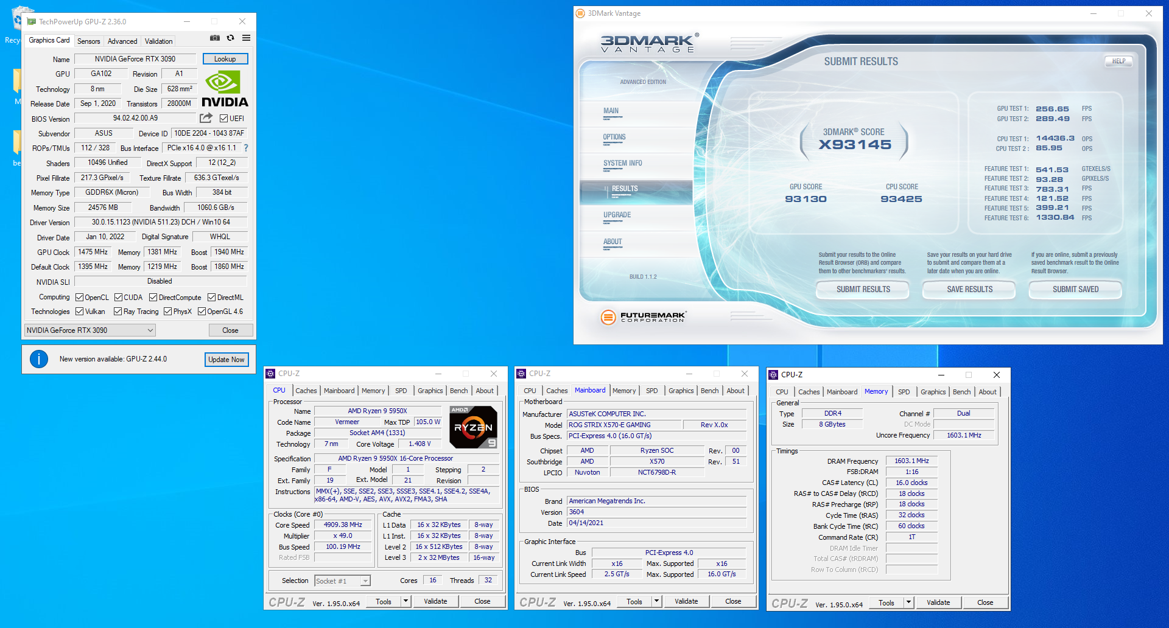Switch to the Validation tab in GPU-Z
Image resolution: width=1169 pixels, height=628 pixels.
tap(159, 41)
